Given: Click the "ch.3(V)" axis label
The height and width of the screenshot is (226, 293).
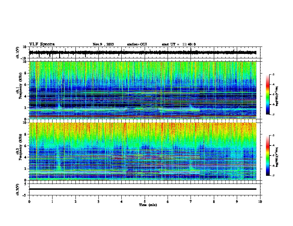Looking at the screenshot, I should coord(18,189).
